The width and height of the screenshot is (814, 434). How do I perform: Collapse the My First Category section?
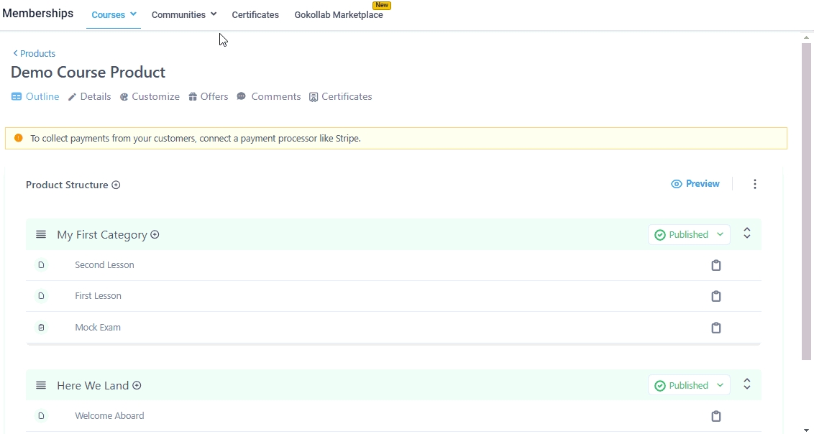point(746,234)
